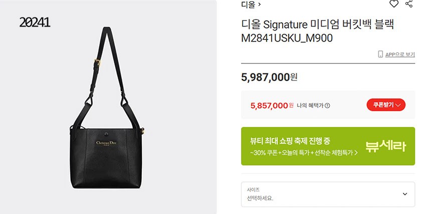Click the 사이즈 dropdown chevron arrow
This screenshot has width=431, height=214.
click(405, 194)
